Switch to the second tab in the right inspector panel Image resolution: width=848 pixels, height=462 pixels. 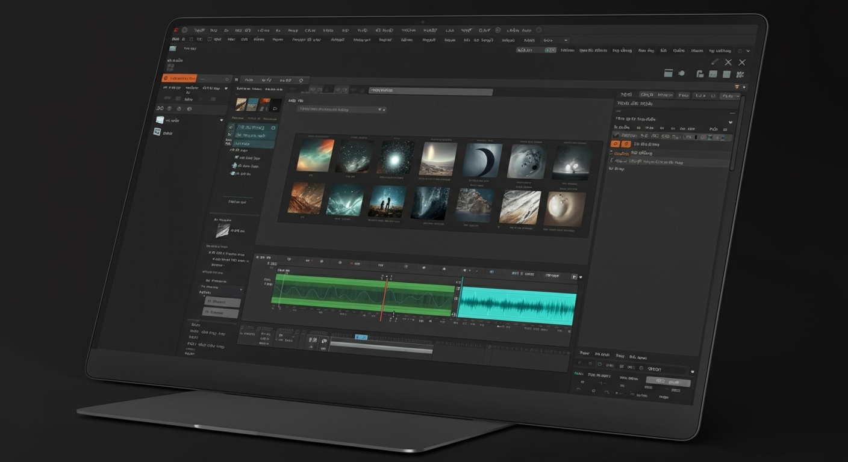[656, 95]
